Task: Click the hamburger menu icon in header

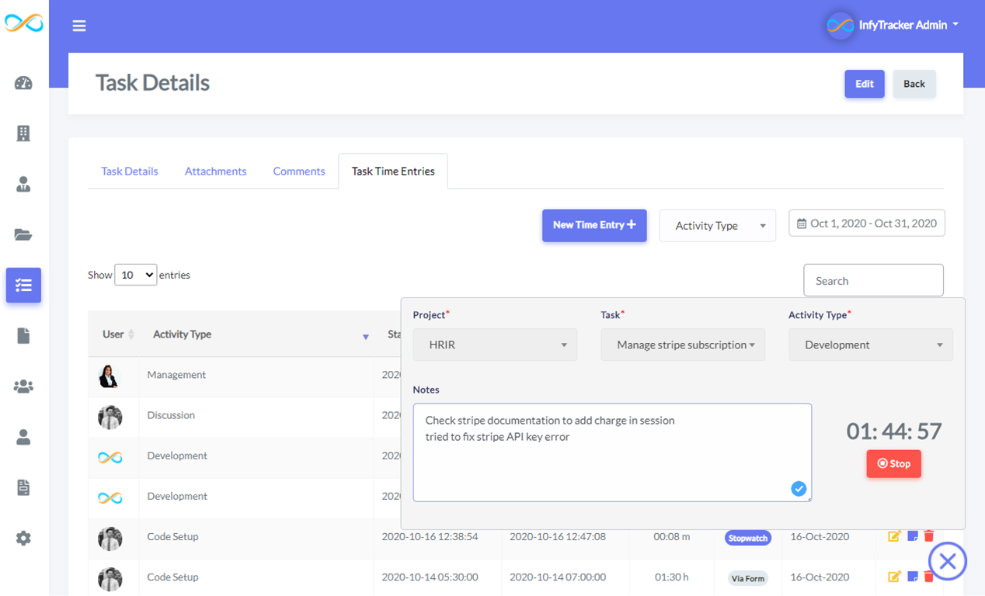Action: point(78,25)
